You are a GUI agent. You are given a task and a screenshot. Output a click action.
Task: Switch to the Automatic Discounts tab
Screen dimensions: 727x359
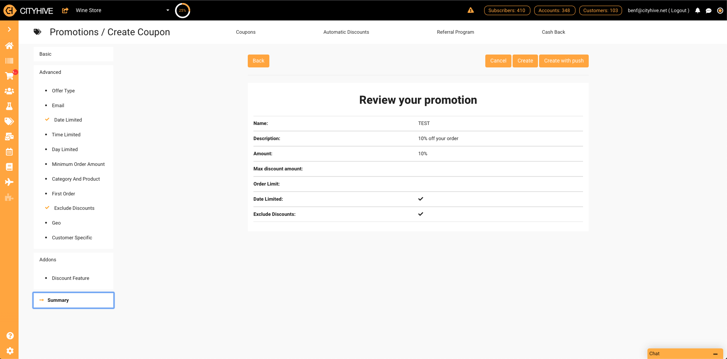346,32
